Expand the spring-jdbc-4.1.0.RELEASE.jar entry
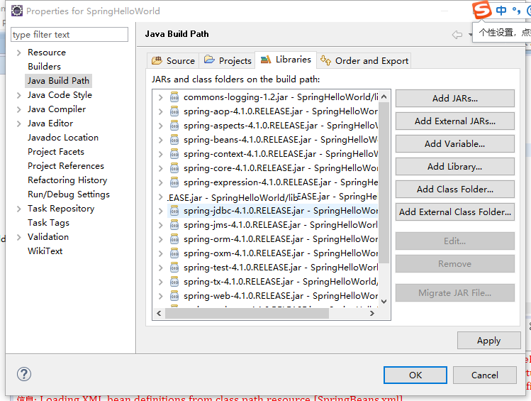The width and height of the screenshot is (531, 401). point(160,212)
